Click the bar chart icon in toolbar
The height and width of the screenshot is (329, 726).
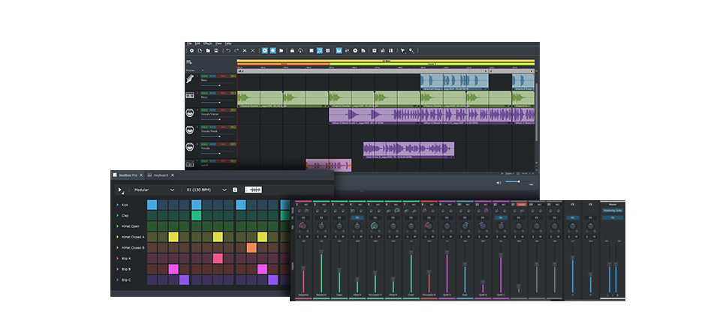[x=383, y=50]
